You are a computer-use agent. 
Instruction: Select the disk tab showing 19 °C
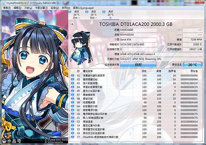[93, 15]
